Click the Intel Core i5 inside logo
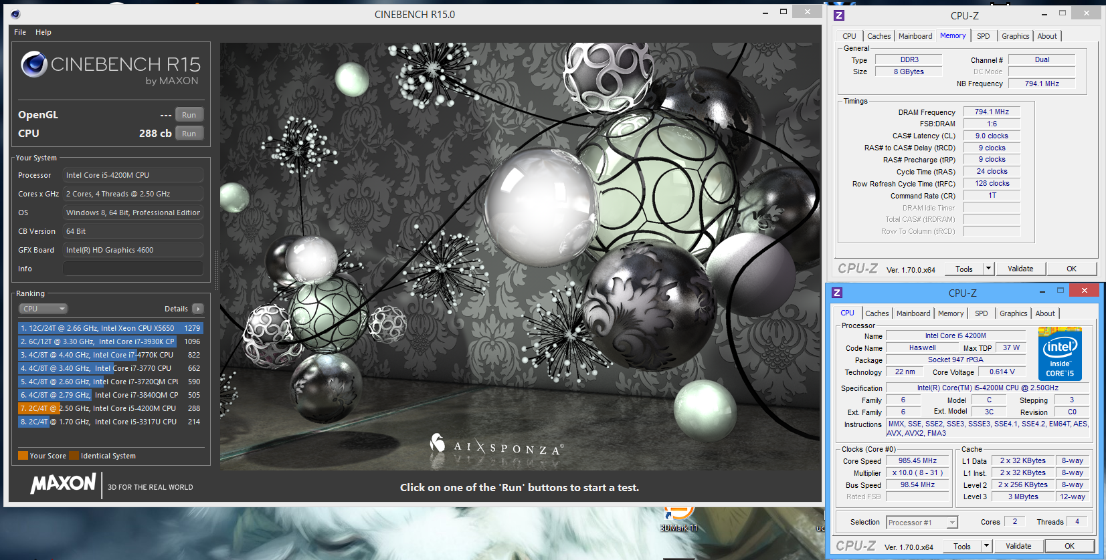The width and height of the screenshot is (1106, 560). [1060, 354]
